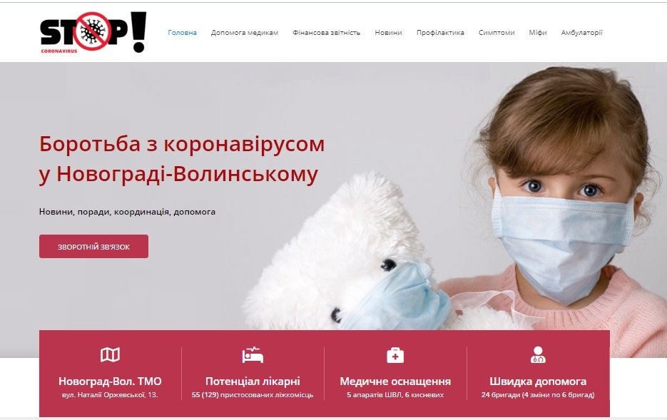This screenshot has width=667, height=420.
Task: Click the doctor icon above Швидка допомога
Action: pos(538,354)
